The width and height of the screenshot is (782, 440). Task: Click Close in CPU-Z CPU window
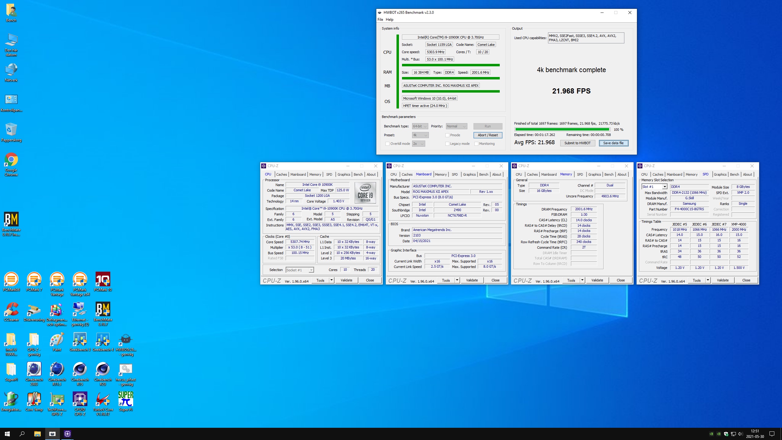click(370, 280)
